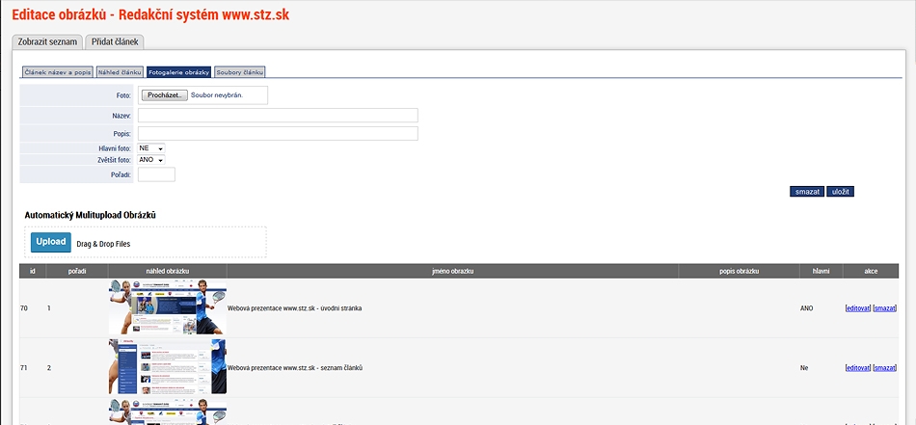Screen dimensions: 916x425
Task: Click the uložit button
Action: click(840, 192)
